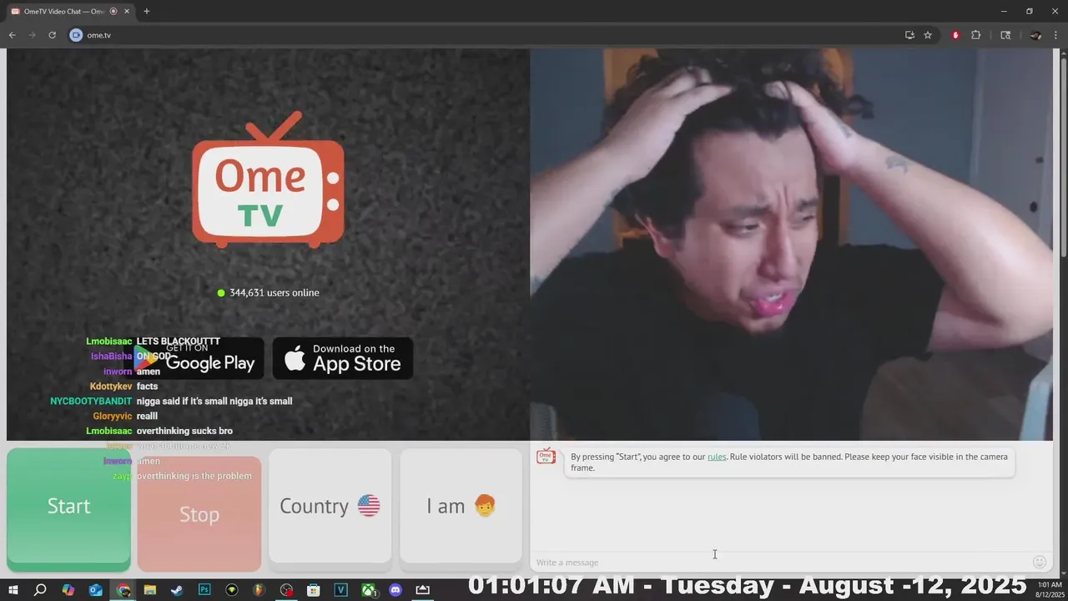Install OmeTV app icon in address bar
Screen dimensions: 1068x601
pos(909,35)
